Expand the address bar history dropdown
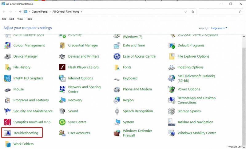 click(x=185, y=12)
